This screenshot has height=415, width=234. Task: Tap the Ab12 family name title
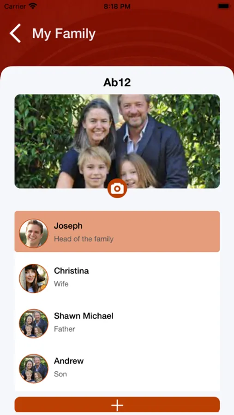tap(117, 83)
